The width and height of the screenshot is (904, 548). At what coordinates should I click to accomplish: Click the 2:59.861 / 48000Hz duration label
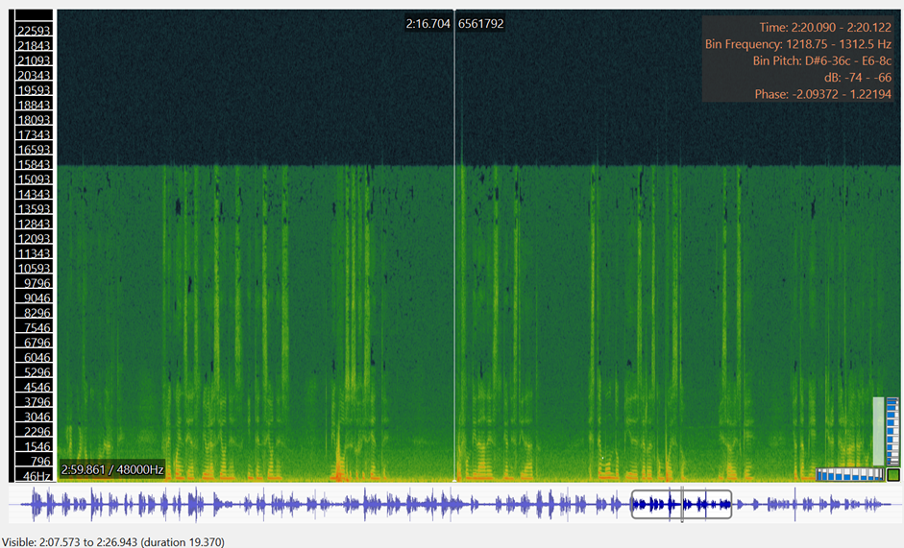pyautogui.click(x=112, y=469)
